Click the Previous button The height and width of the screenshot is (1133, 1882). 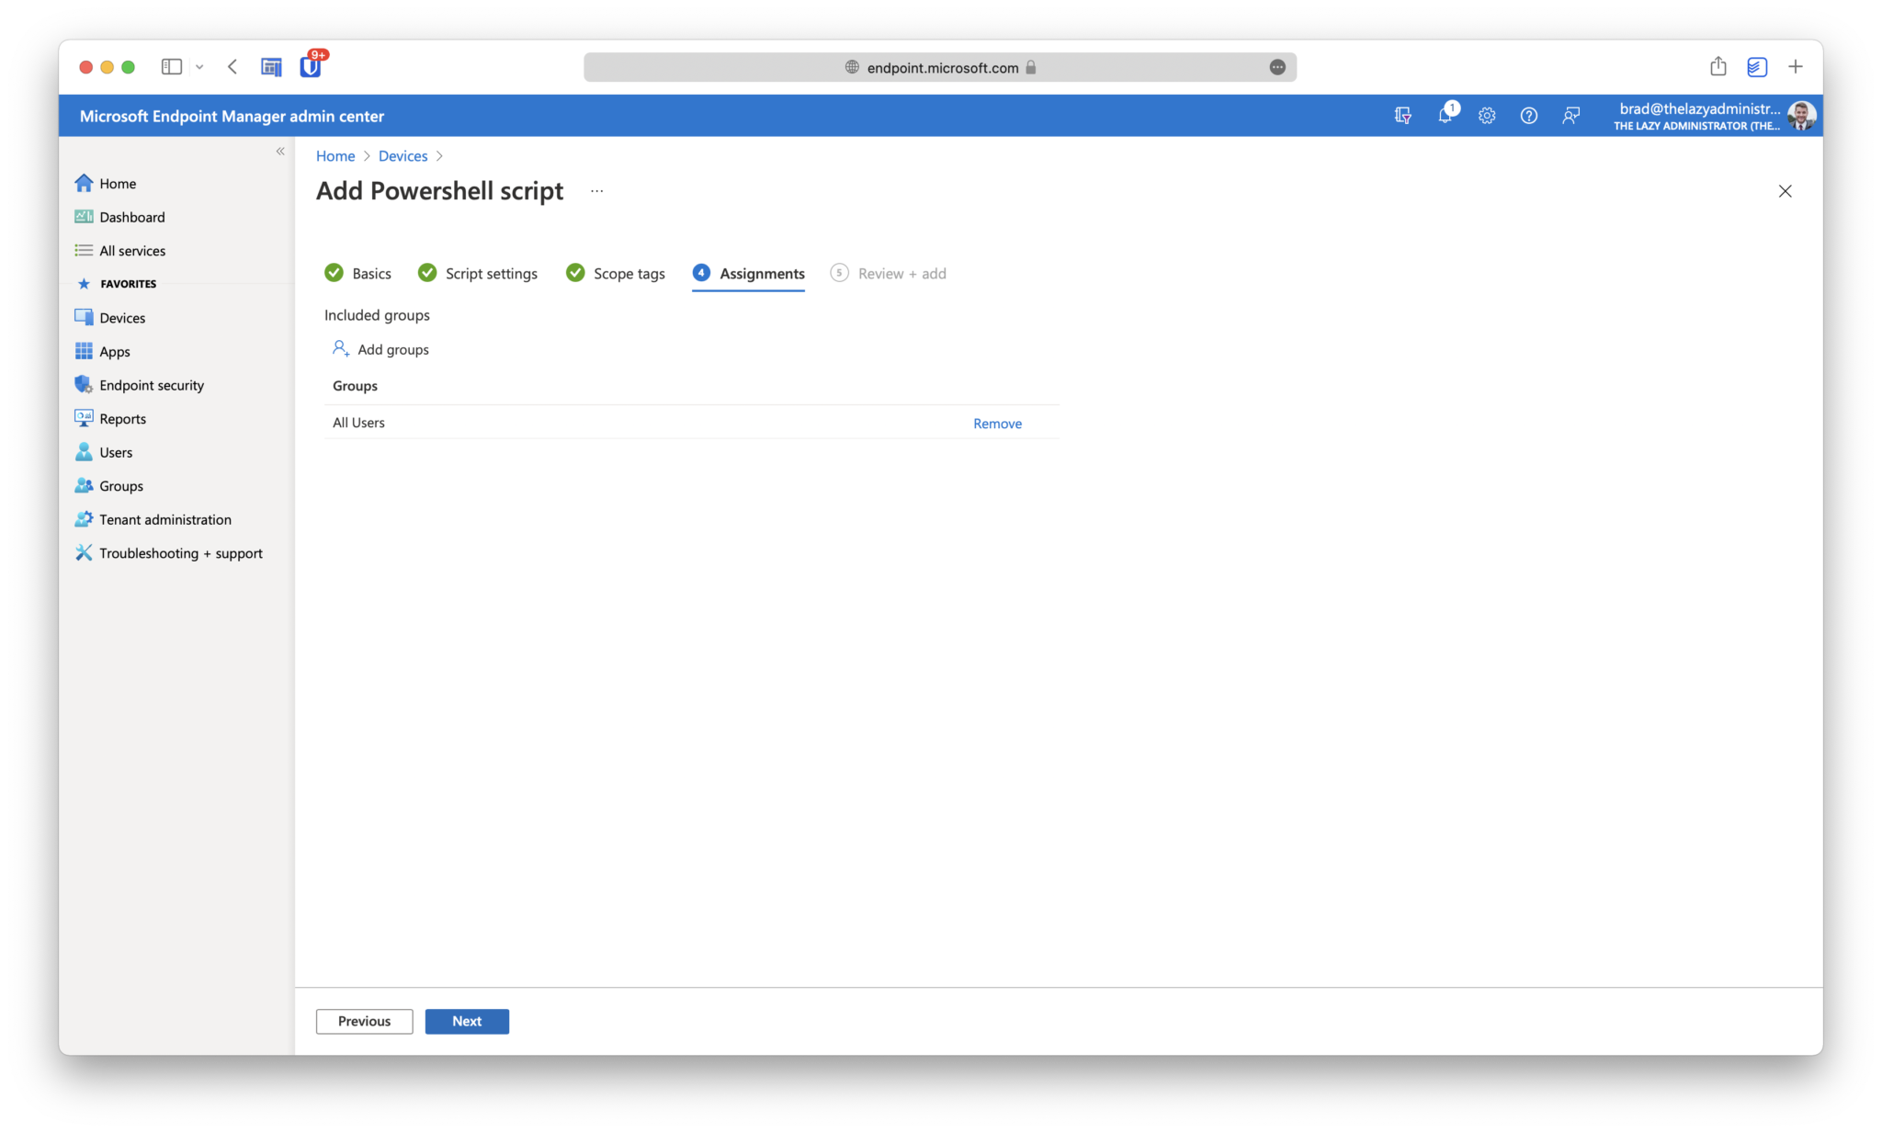coord(364,1021)
